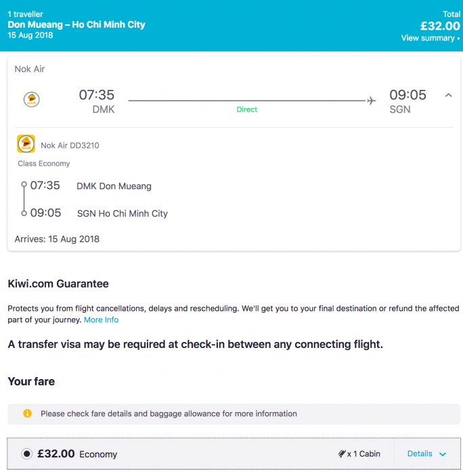The height and width of the screenshot is (473, 463).
Task: Click the yellow info icon in fare notice
Action: [x=27, y=414]
